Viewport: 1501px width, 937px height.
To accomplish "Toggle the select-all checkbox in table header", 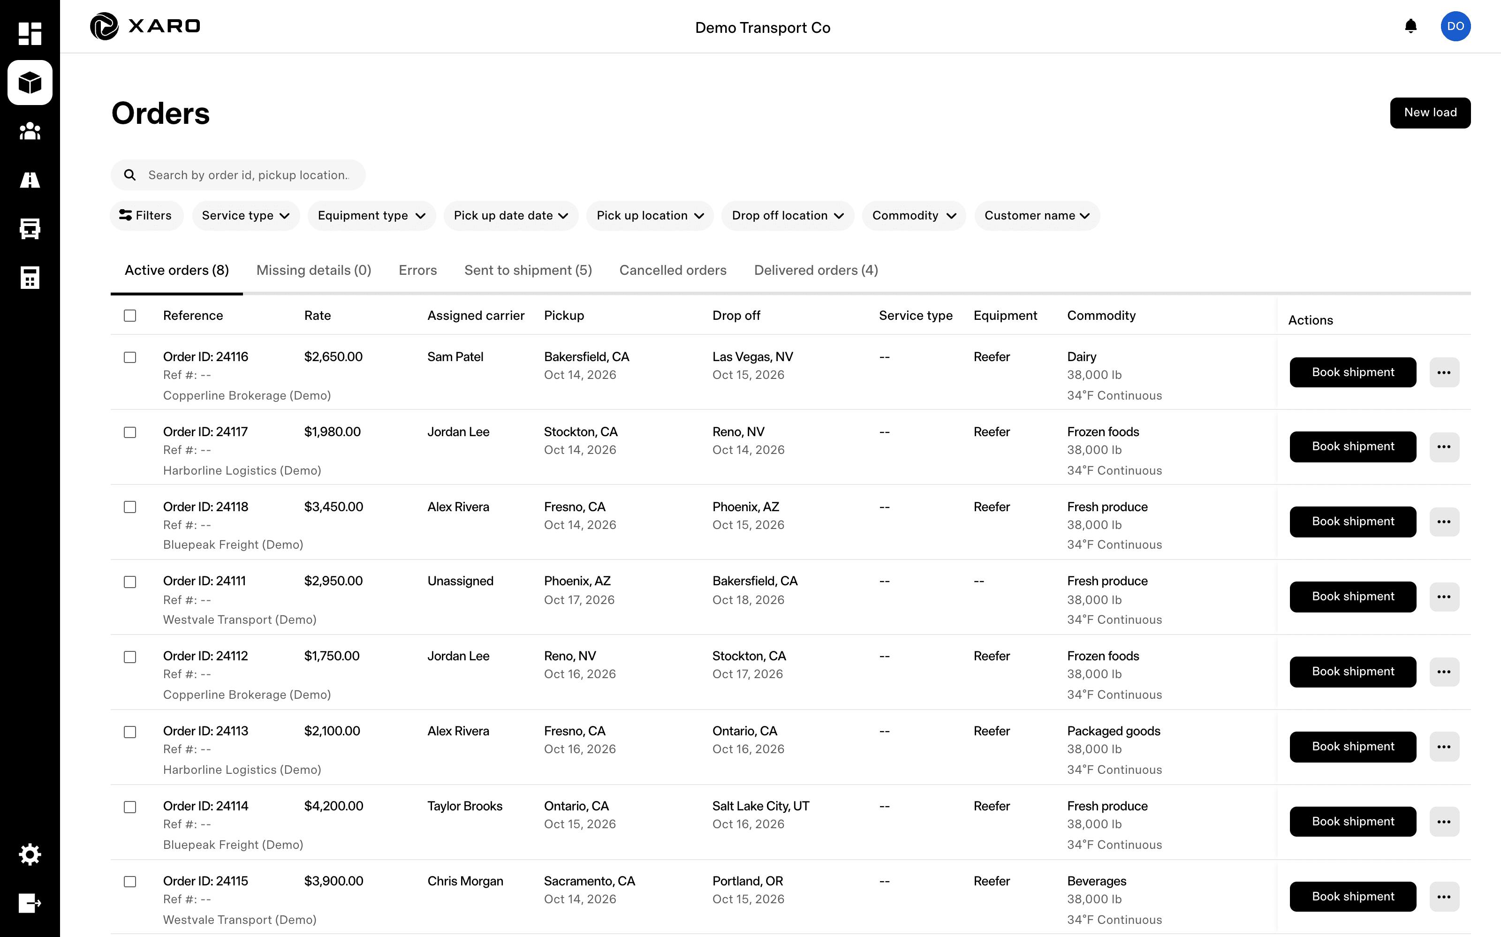I will tap(130, 316).
